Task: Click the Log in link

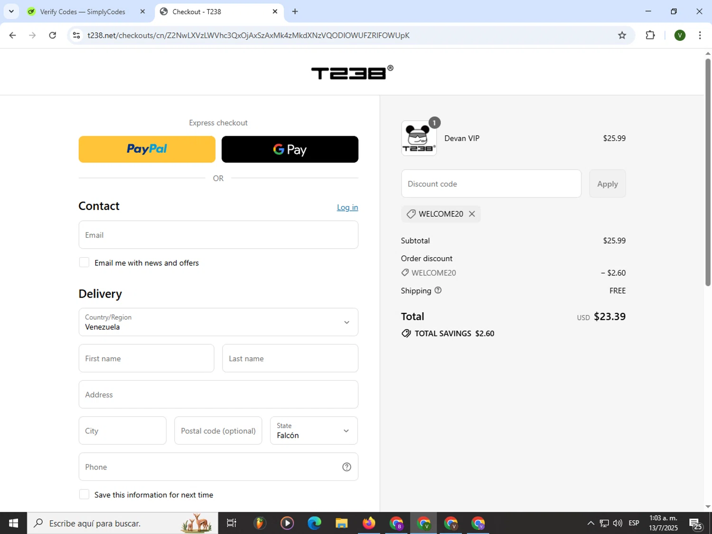Action: (347, 207)
